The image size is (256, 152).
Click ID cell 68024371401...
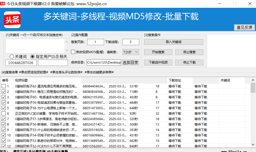(x=94, y=125)
